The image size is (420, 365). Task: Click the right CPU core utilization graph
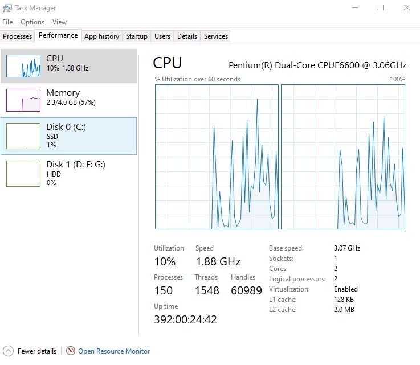343,157
